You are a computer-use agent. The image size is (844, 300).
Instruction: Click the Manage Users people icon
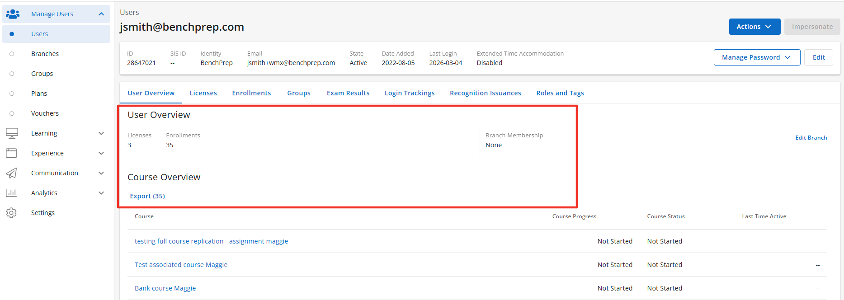coord(13,14)
